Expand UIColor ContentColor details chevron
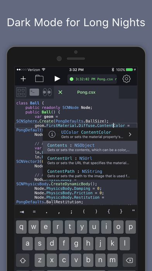This screenshot has height=271, width=152. click(130, 134)
